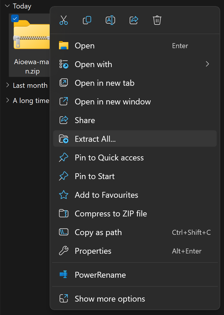Click the Share arrow icon in top row
This screenshot has width=224, height=315.
(x=134, y=20)
